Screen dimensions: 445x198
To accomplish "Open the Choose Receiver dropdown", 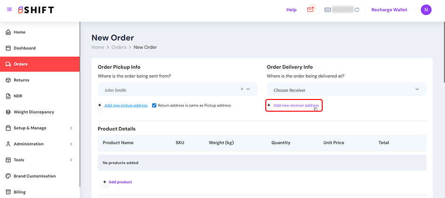I will pos(346,90).
